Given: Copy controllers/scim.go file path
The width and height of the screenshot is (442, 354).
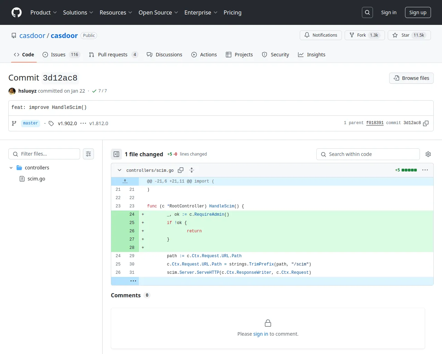Looking at the screenshot, I should point(181,170).
